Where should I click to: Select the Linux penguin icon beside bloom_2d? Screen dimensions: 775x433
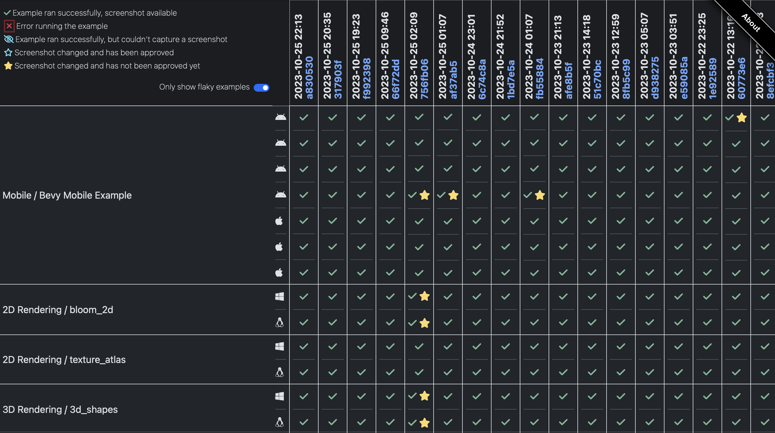pyautogui.click(x=280, y=323)
